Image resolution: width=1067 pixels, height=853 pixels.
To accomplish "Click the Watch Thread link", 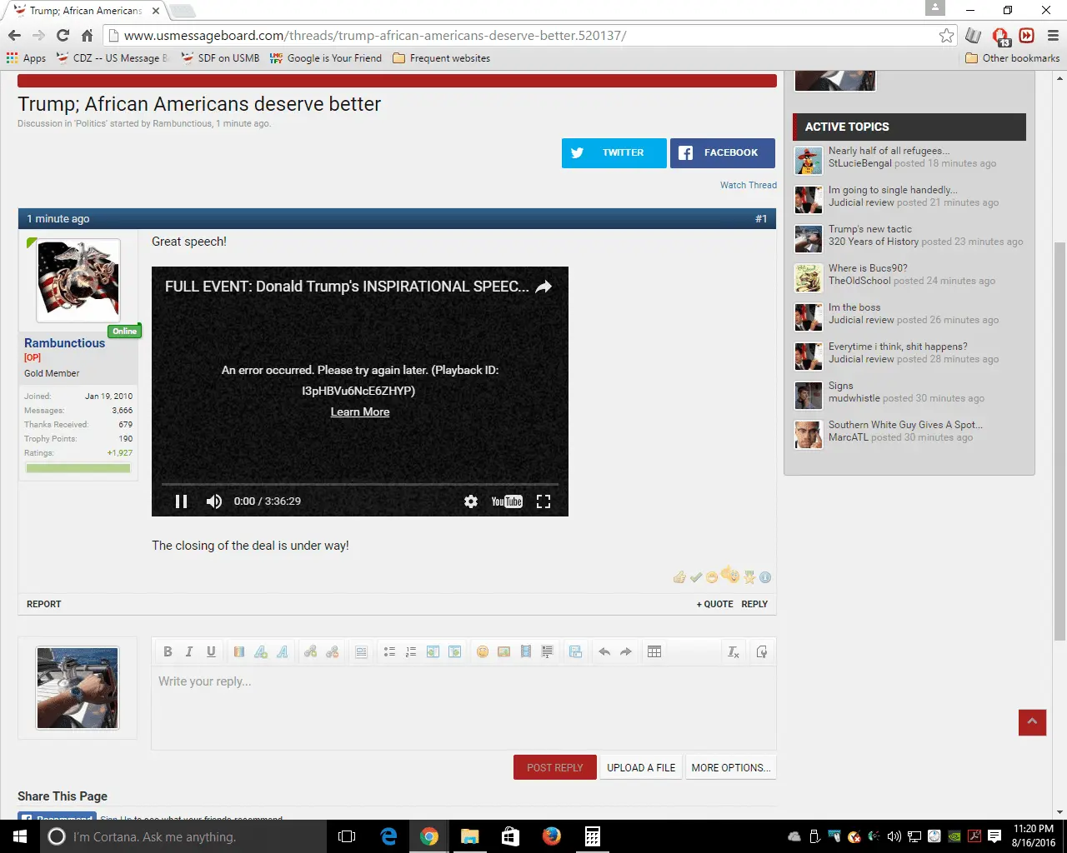I will pos(748,185).
